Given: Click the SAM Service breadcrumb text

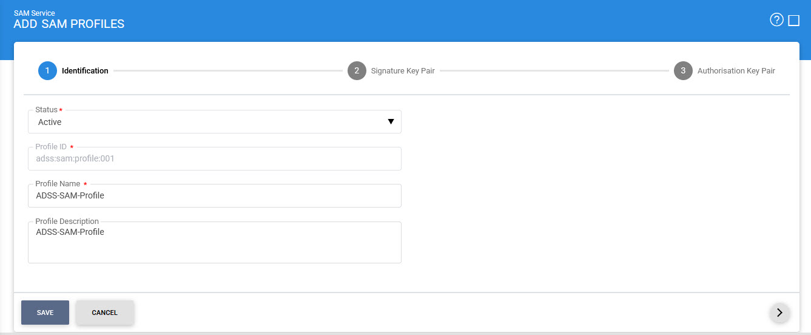Looking at the screenshot, I should coord(35,13).
